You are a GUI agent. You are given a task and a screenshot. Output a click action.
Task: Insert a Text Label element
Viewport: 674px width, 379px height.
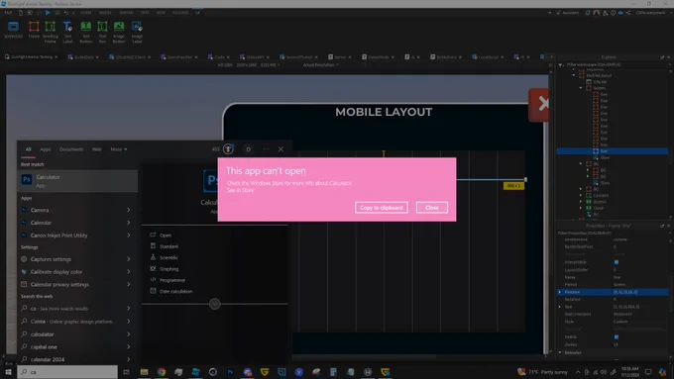(67, 32)
